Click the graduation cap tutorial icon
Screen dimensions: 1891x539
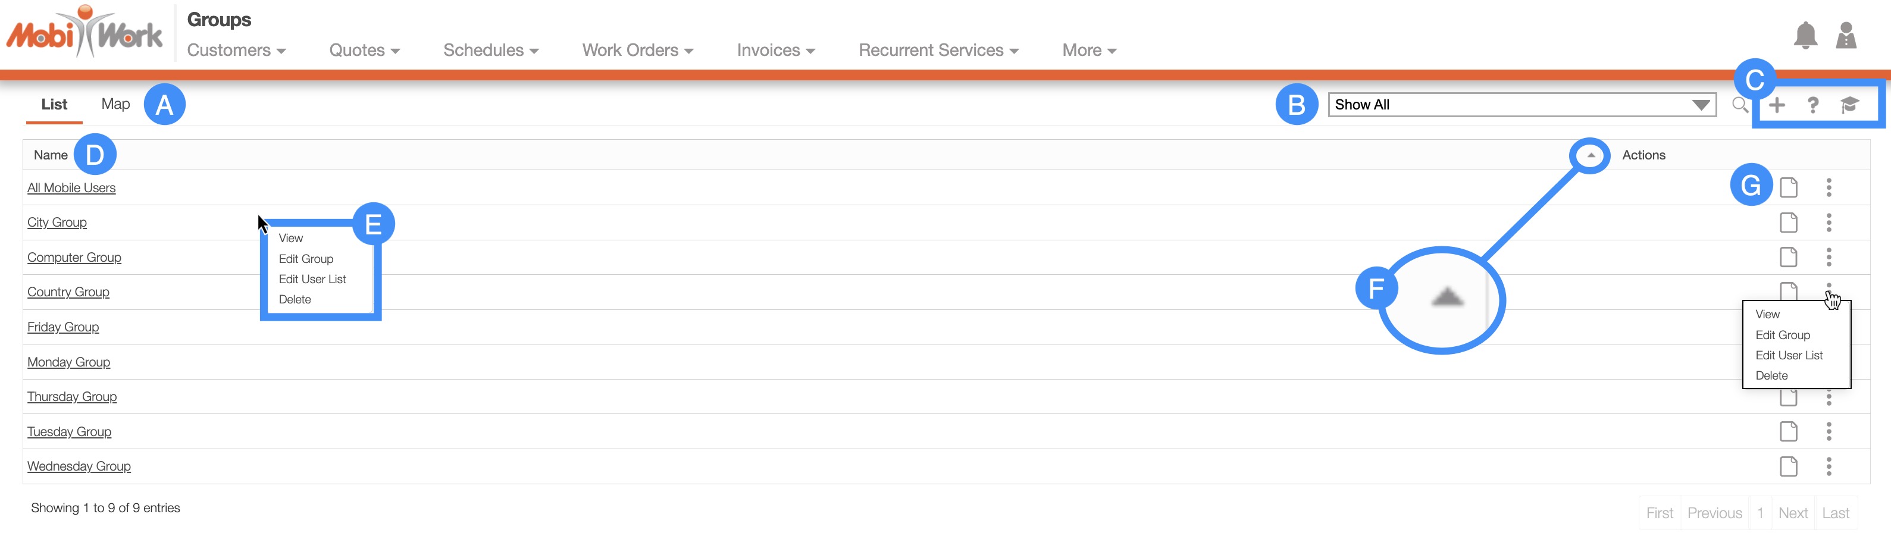click(1849, 105)
